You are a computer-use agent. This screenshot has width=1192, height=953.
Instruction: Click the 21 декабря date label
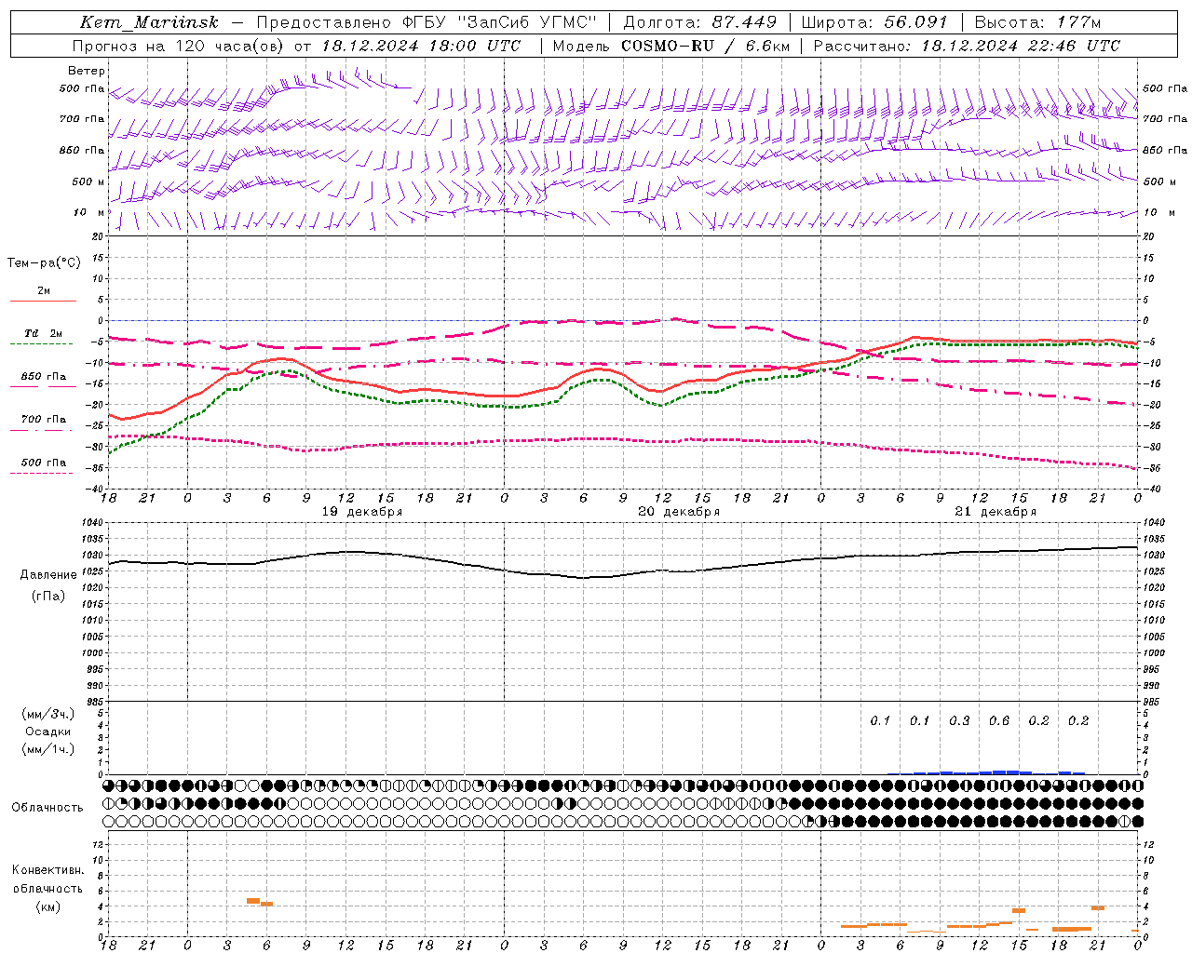tap(996, 512)
